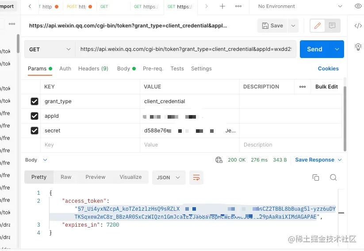Click the Send button
364x251 pixels.
coord(314,49)
